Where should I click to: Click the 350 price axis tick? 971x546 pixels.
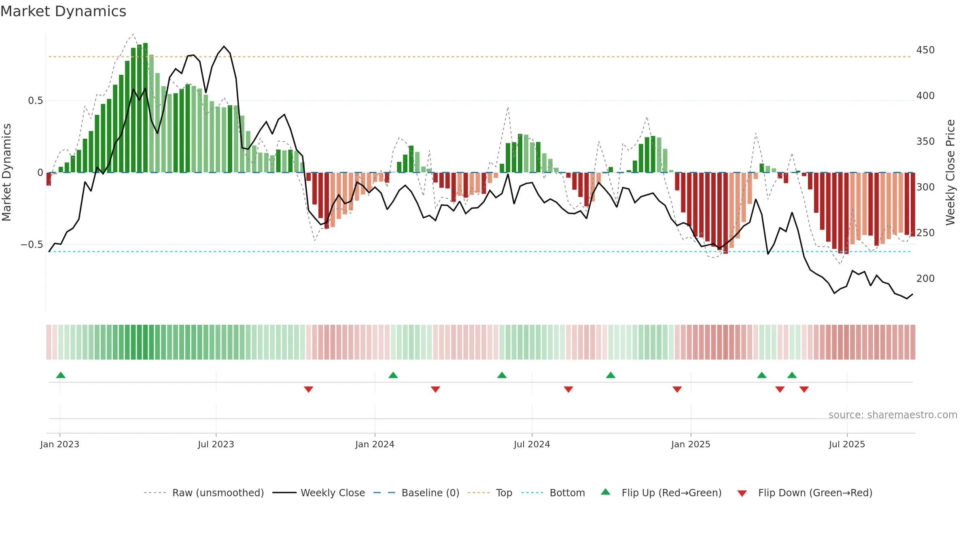point(926,142)
